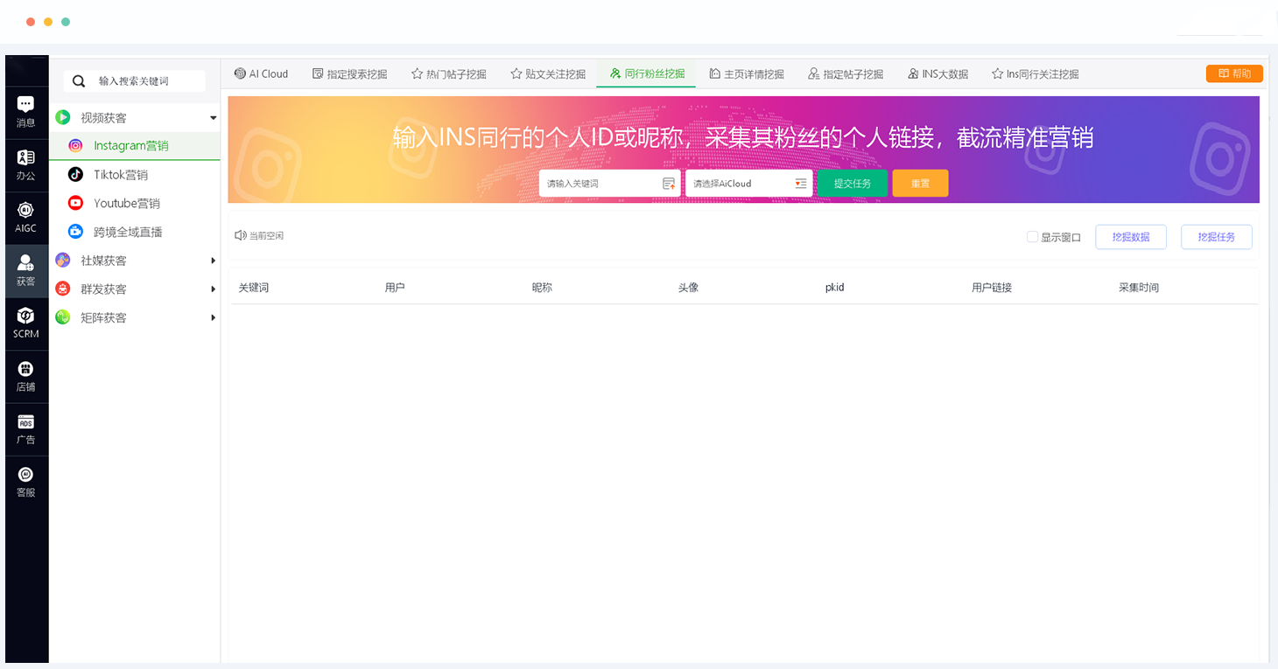
Task: Expand the 群发获客 menu group
Action: pos(213,289)
